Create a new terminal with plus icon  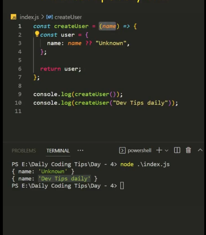point(159,150)
